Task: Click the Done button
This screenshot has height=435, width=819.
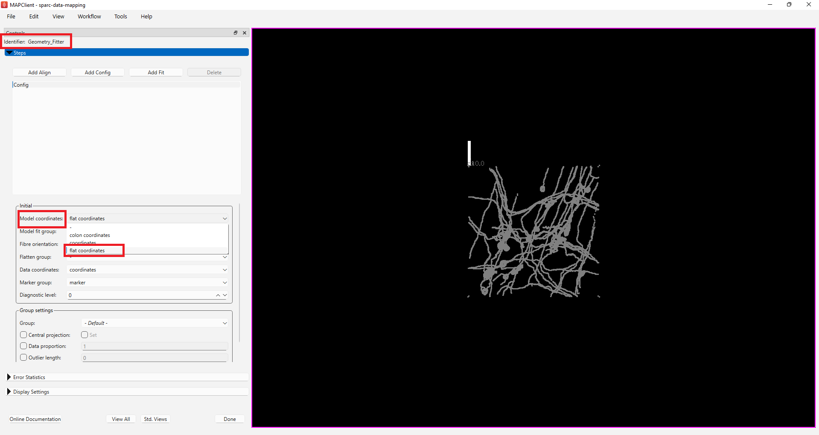Action: [x=230, y=419]
